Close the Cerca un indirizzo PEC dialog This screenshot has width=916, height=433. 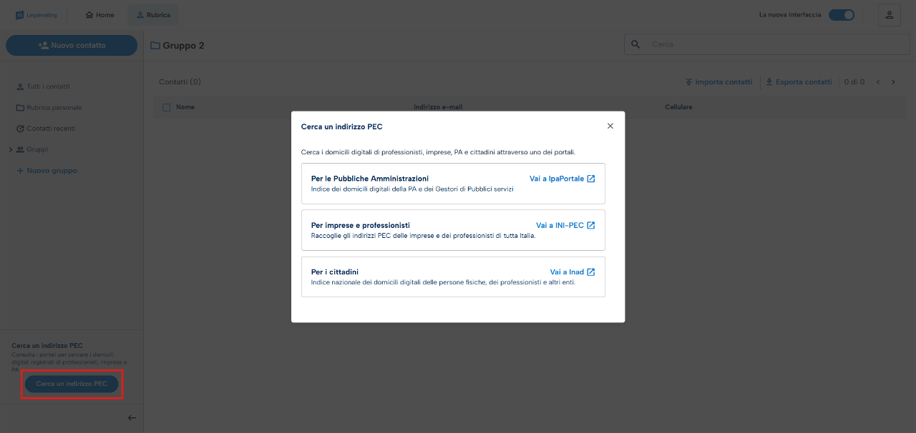pyautogui.click(x=610, y=126)
